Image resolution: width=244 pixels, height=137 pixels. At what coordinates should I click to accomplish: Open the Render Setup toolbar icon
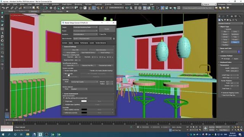point(162,8)
